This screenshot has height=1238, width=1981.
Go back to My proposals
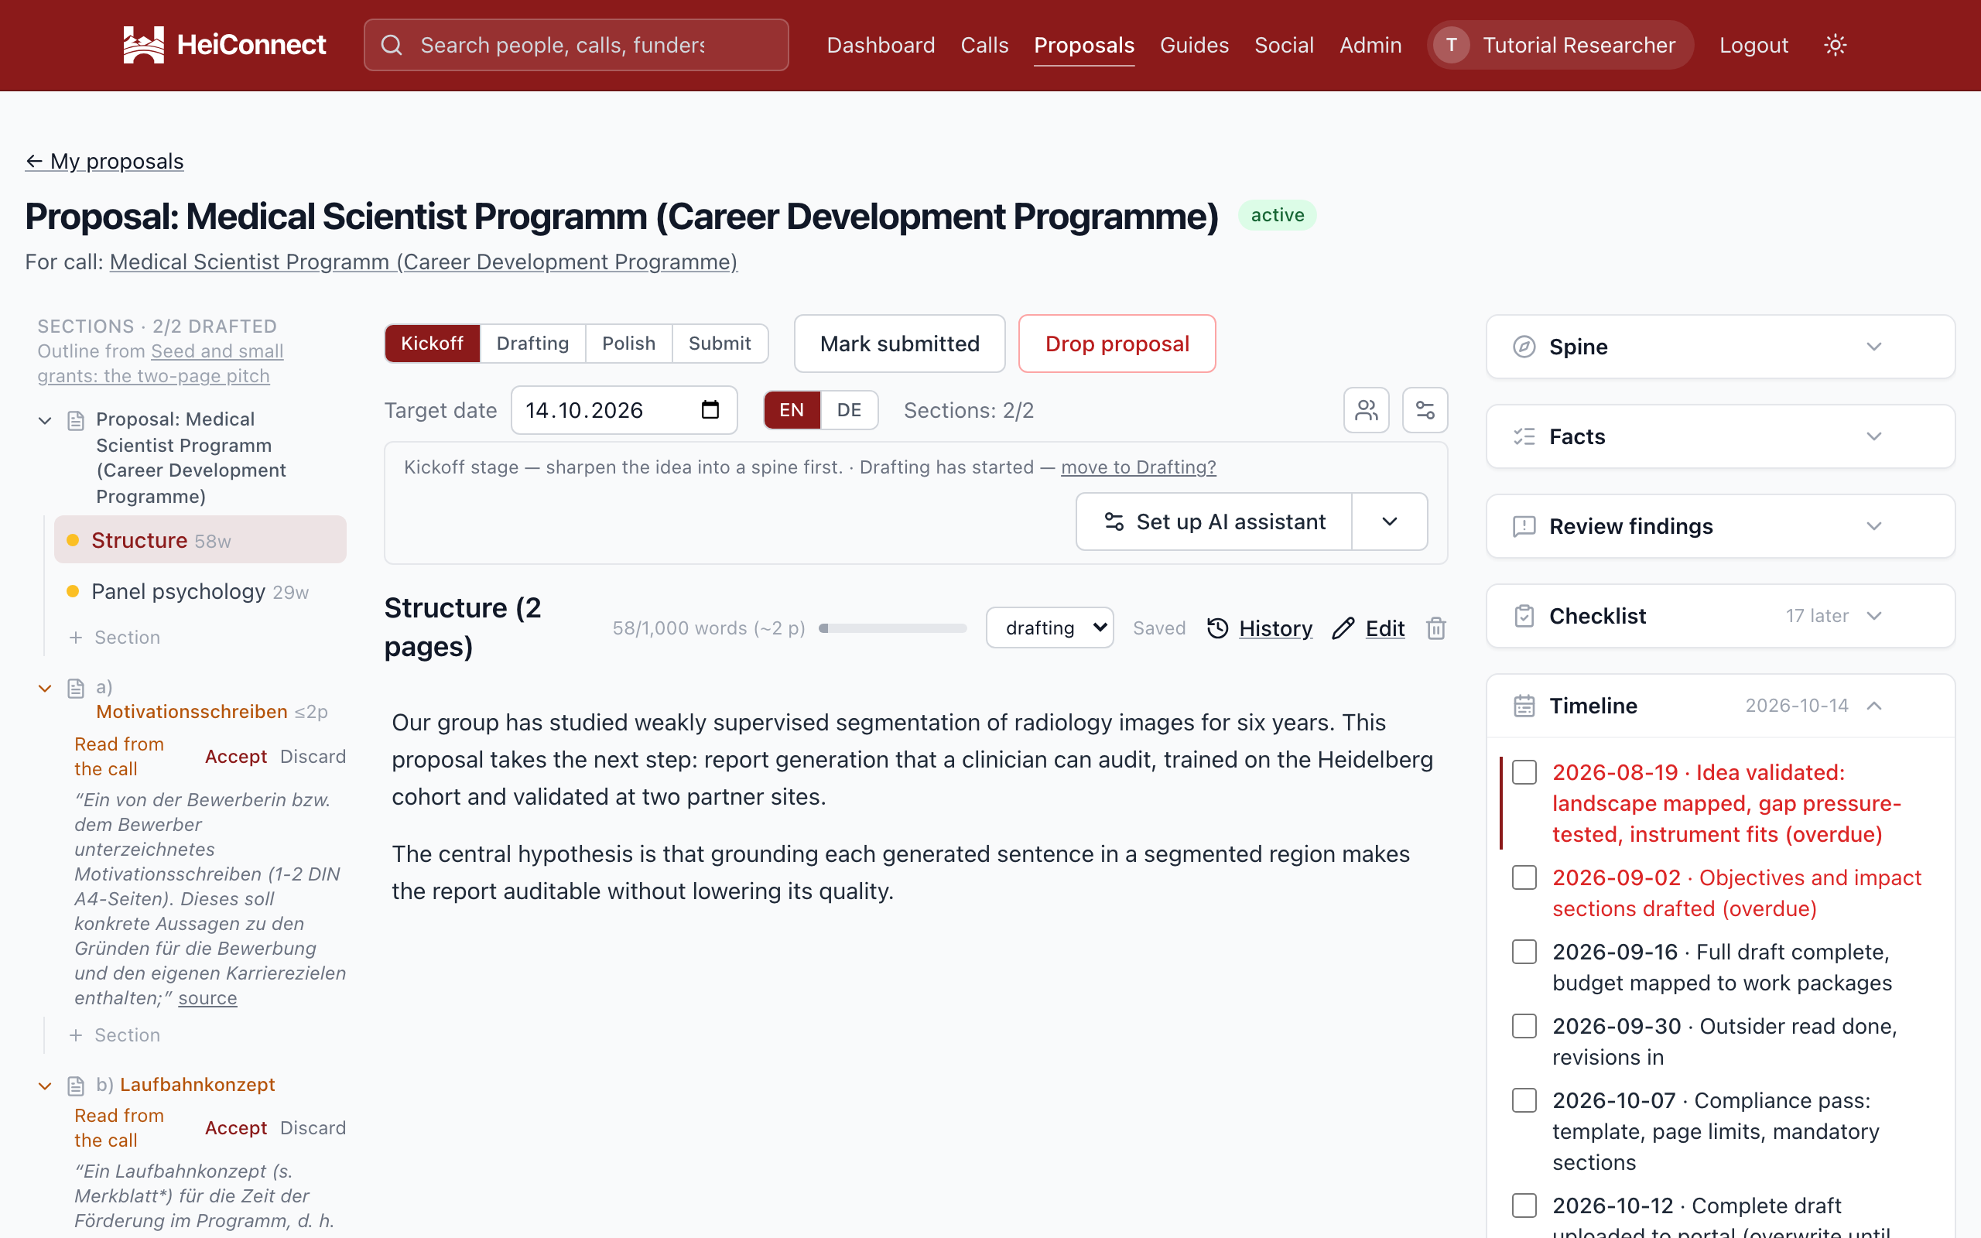[x=104, y=161]
